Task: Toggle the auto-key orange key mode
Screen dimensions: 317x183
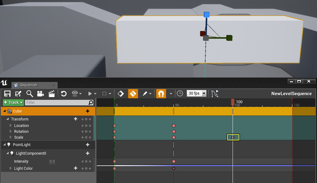Action: [133, 93]
